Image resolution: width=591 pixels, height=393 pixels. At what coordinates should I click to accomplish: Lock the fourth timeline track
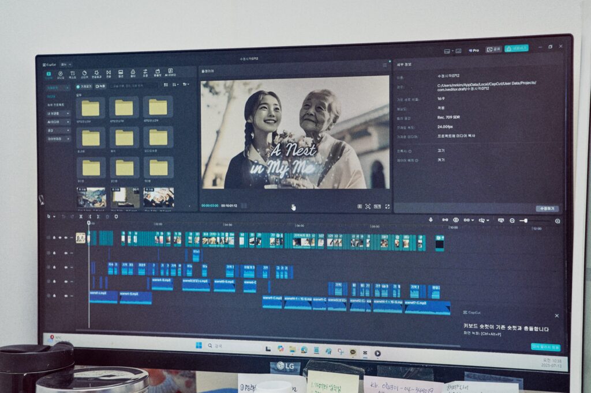click(54, 281)
